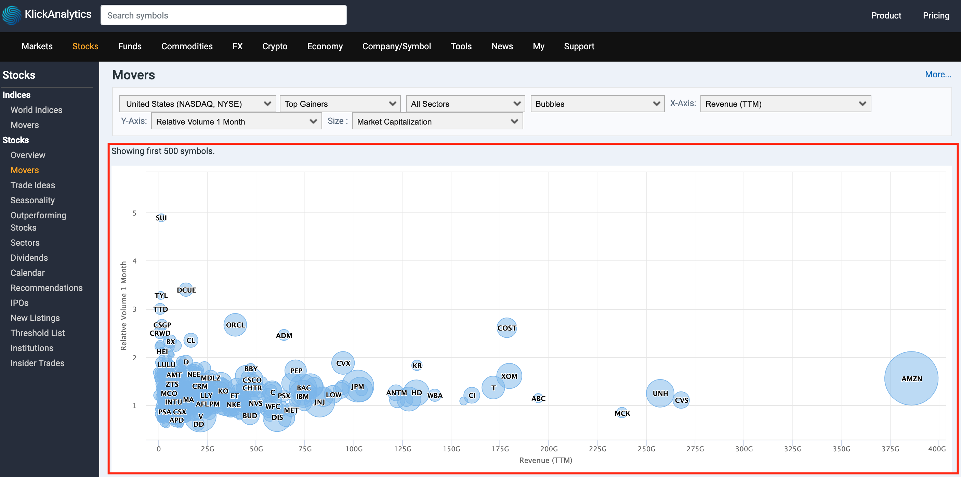The width and height of the screenshot is (961, 477).
Task: Click the CVS bubble in chart
Action: click(681, 400)
